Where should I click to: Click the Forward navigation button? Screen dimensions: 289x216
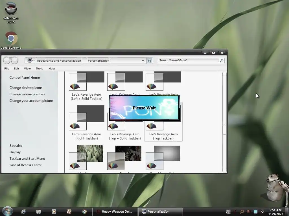pyautogui.click(x=15, y=60)
